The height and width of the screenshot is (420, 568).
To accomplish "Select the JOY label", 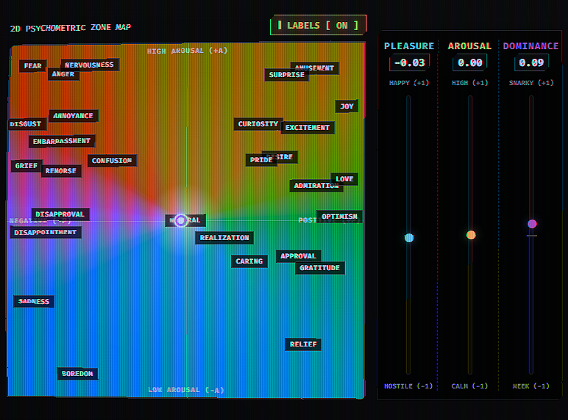I will [x=347, y=106].
